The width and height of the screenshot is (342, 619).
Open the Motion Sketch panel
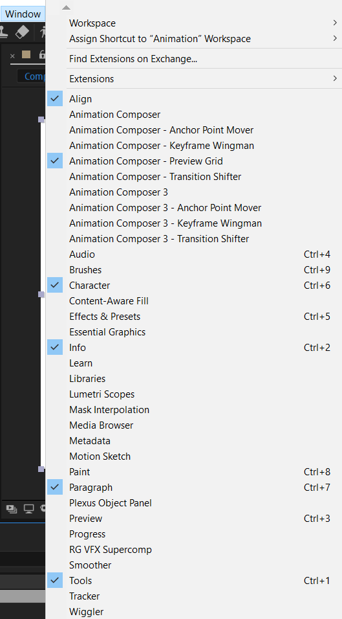tap(193, 456)
